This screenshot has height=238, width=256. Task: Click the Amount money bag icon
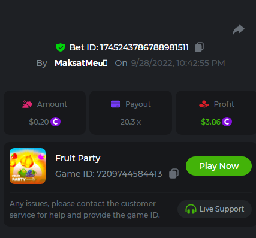27,104
